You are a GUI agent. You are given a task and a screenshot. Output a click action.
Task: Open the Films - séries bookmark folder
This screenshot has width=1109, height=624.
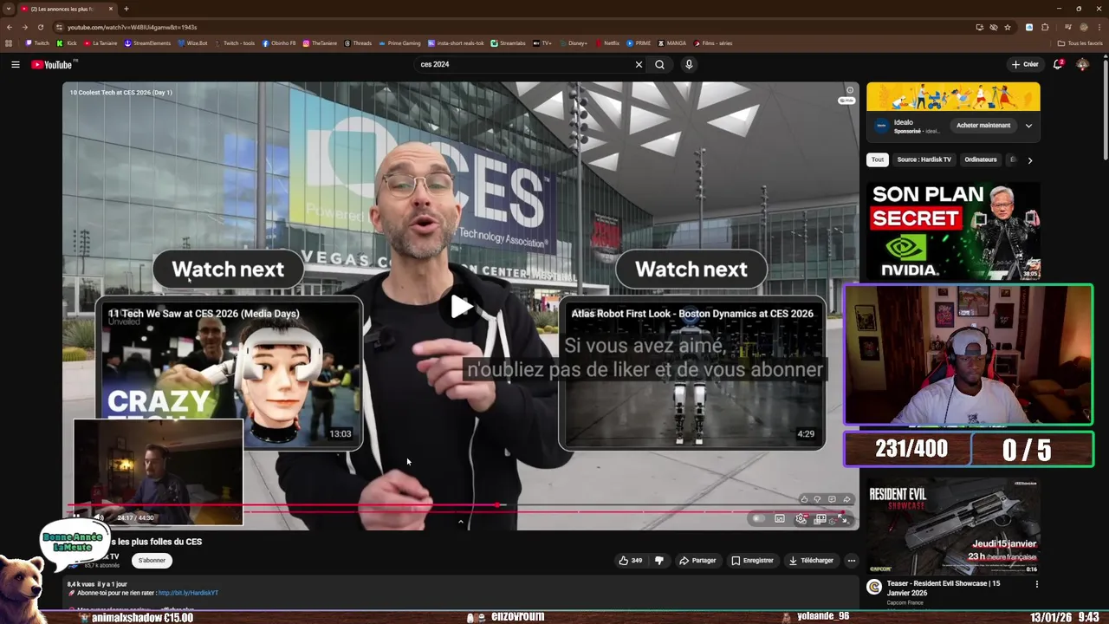713,42
